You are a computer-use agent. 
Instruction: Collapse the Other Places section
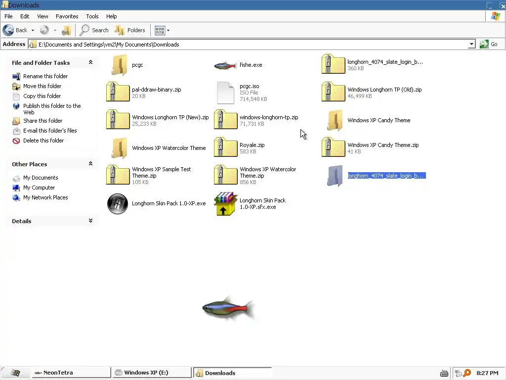tap(91, 164)
